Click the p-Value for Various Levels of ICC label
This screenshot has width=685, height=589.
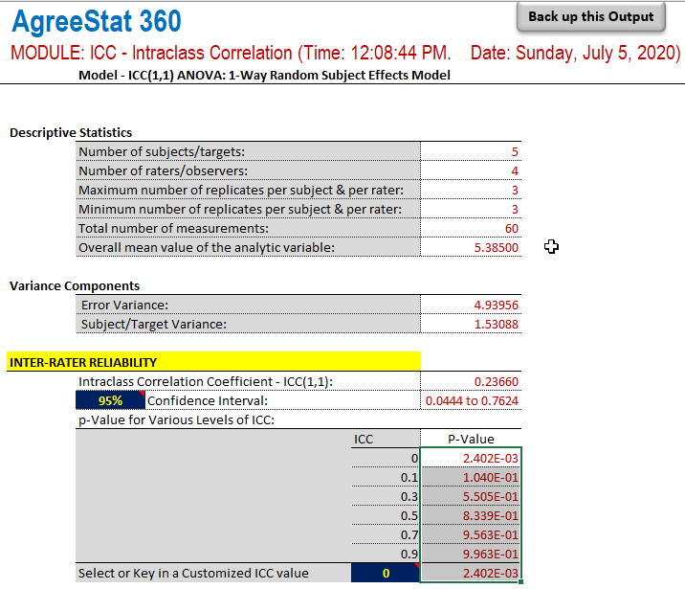pos(176,419)
